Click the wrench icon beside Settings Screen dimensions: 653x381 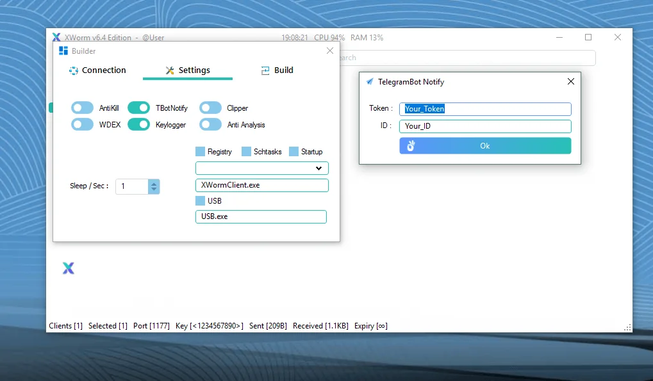click(x=170, y=70)
